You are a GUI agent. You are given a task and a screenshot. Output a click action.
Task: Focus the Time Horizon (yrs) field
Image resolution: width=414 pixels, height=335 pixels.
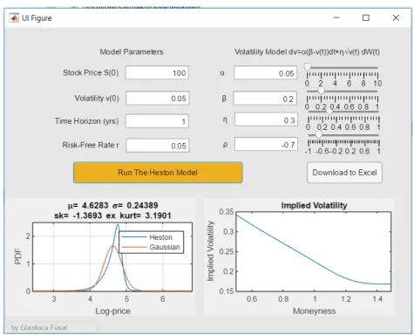pos(157,121)
